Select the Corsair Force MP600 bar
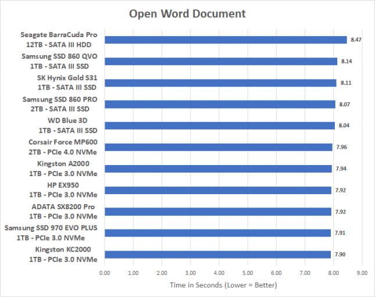 219,147
